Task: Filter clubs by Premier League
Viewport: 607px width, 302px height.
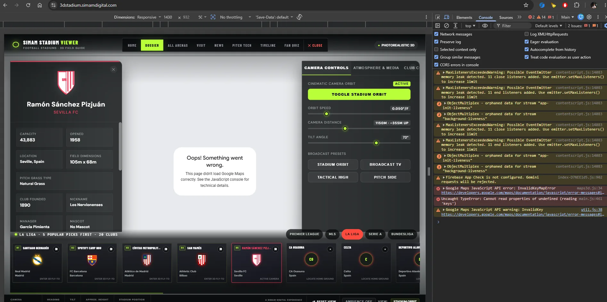Action: tap(304, 234)
